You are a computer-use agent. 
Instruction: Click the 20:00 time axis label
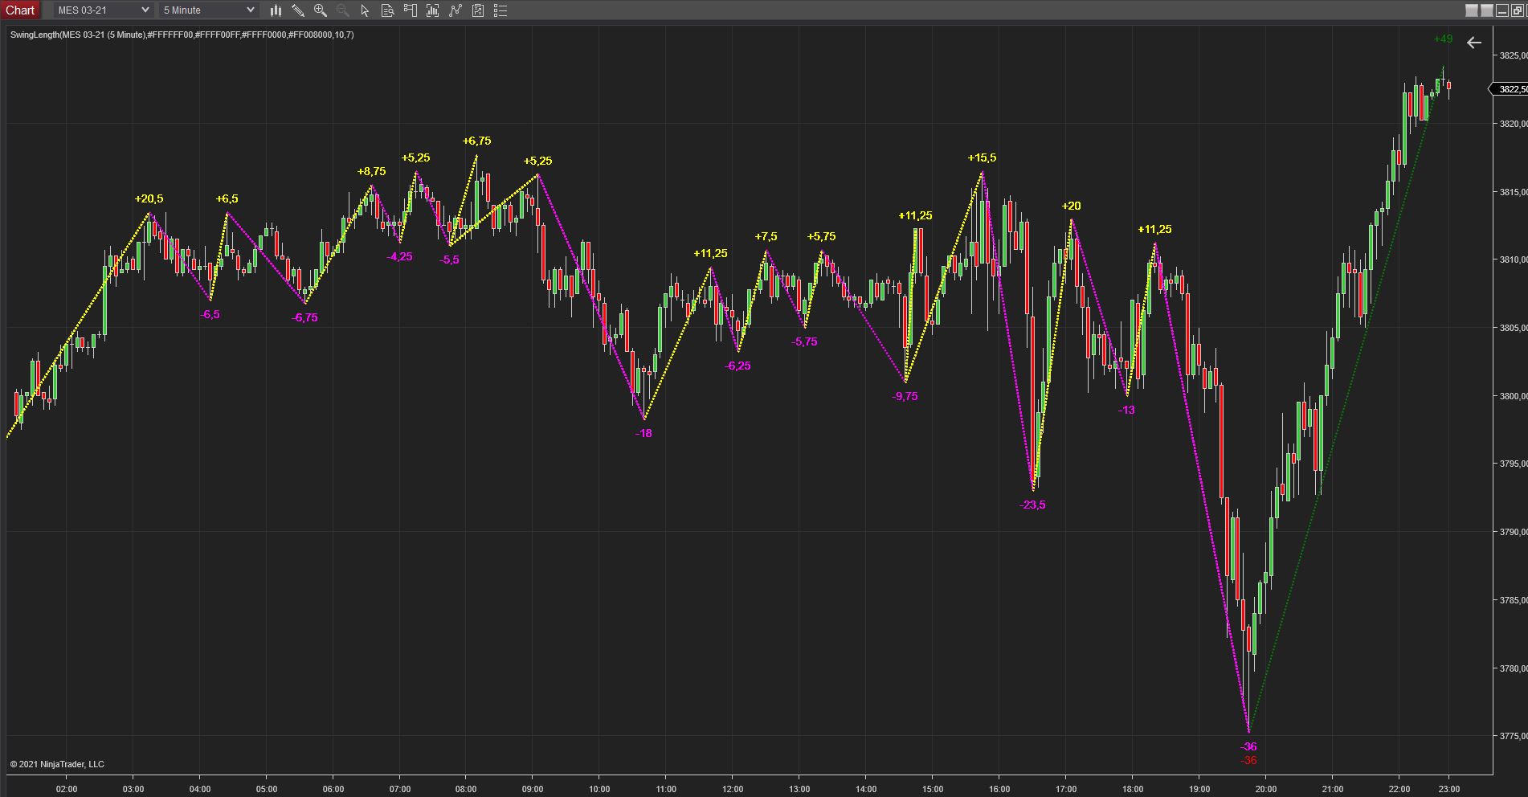click(1265, 789)
